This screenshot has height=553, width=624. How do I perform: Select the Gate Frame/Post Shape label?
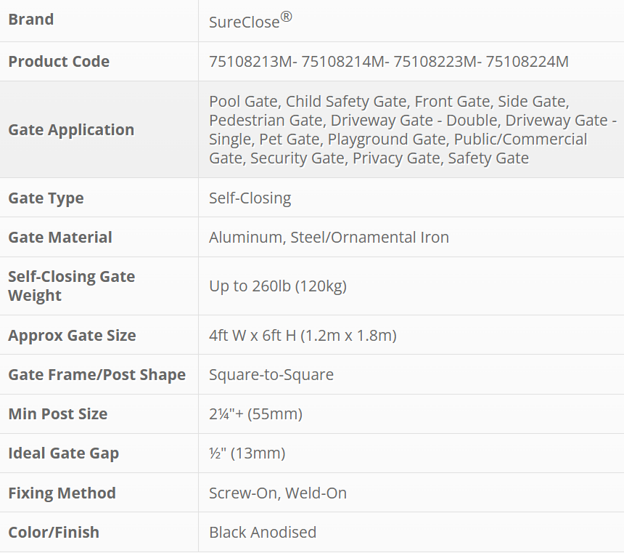click(97, 374)
